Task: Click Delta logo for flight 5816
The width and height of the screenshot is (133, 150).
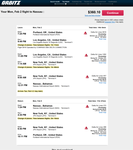Action: coord(85,33)
